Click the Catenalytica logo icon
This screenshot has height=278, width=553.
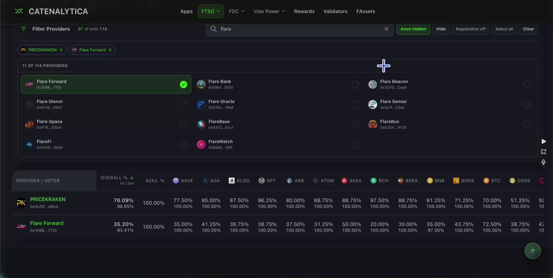19,11
